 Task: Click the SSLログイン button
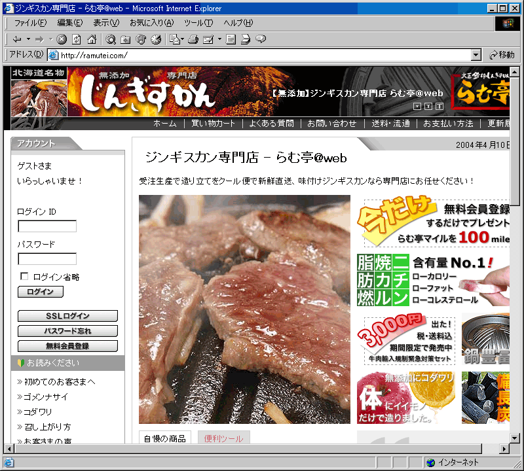coord(67,316)
